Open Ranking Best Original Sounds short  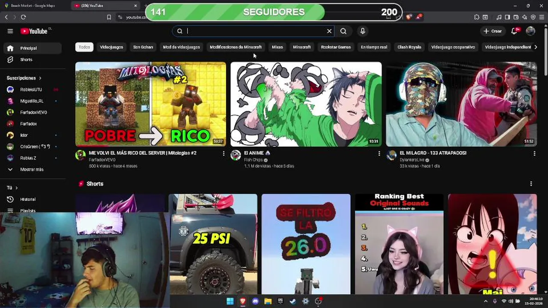(x=399, y=244)
